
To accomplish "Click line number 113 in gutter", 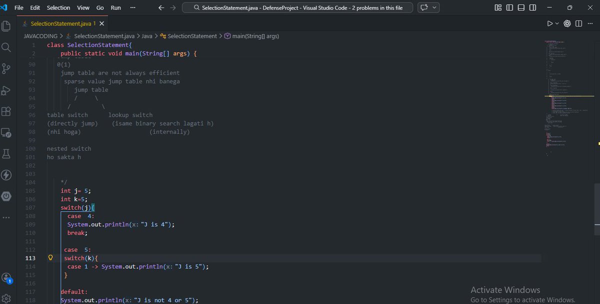I will 29,258.
